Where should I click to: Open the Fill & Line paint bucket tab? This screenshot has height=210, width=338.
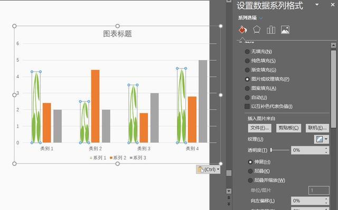click(x=243, y=30)
